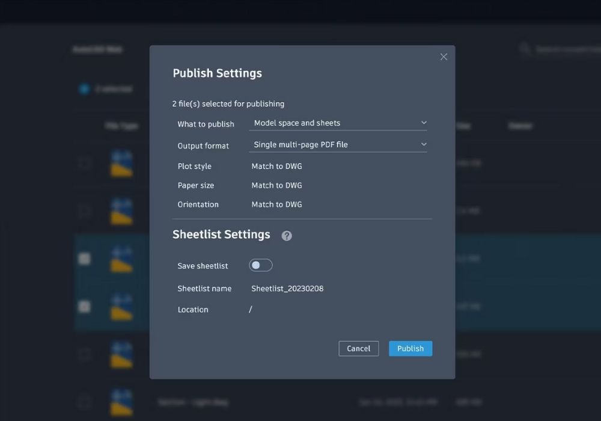Image resolution: width=601 pixels, height=421 pixels.
Task: Click the Publish button
Action: tap(410, 348)
